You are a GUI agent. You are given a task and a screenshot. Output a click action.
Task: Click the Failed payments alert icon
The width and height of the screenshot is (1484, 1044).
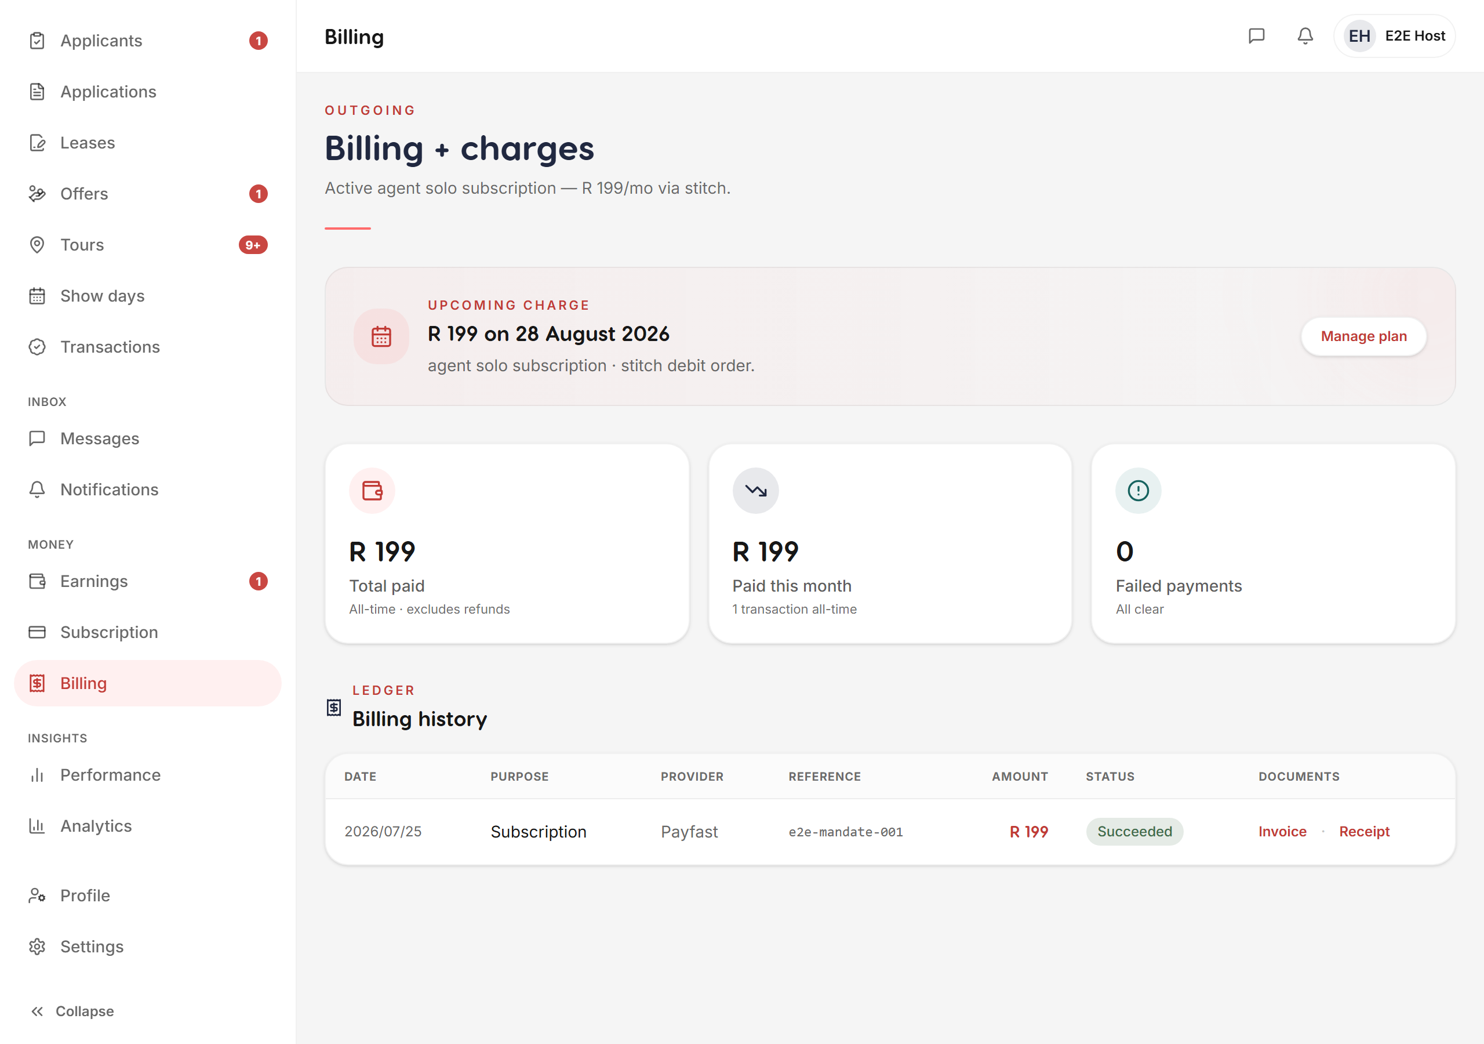(x=1138, y=491)
